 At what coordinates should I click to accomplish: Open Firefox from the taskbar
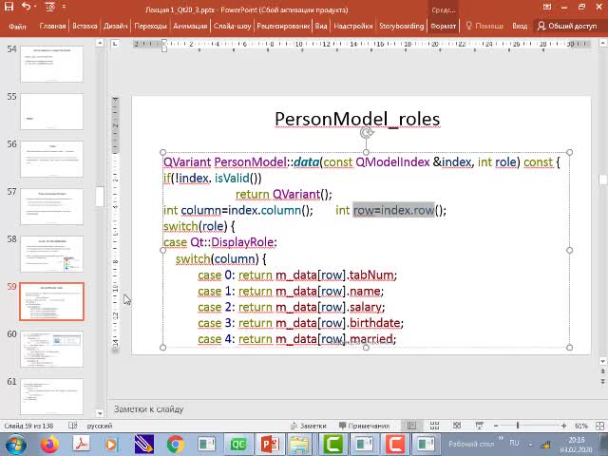coord(49,445)
